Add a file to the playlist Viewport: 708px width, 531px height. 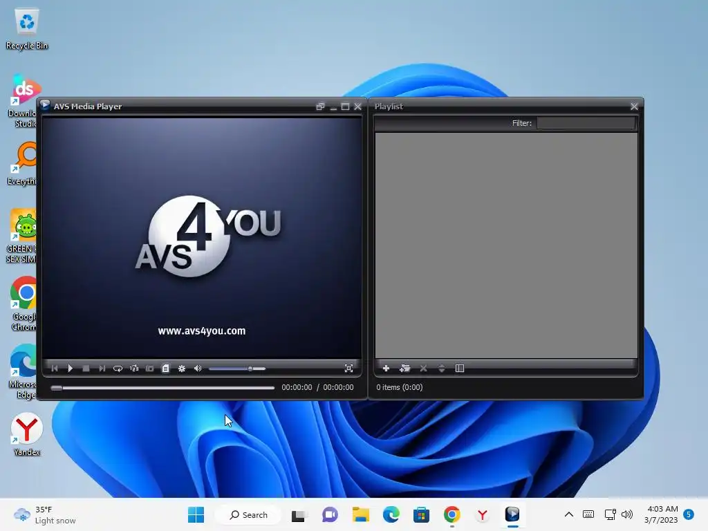[x=386, y=369]
